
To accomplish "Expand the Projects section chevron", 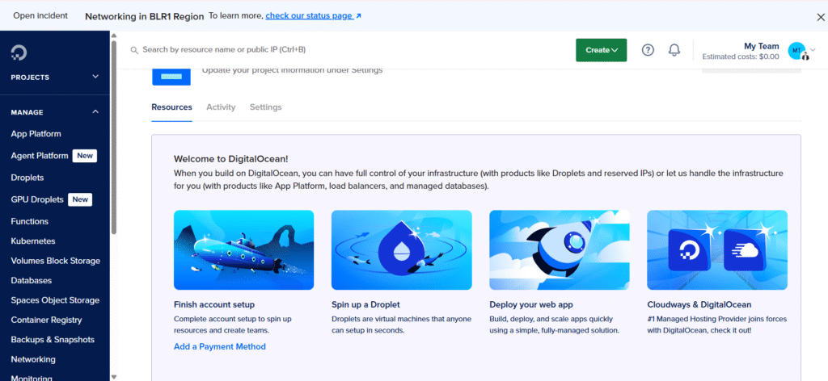I will point(95,77).
